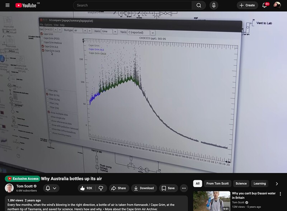Viewport: 287px width, 211px height.
Task: Dislike the video with thumbs down
Action: pyautogui.click(x=101, y=188)
